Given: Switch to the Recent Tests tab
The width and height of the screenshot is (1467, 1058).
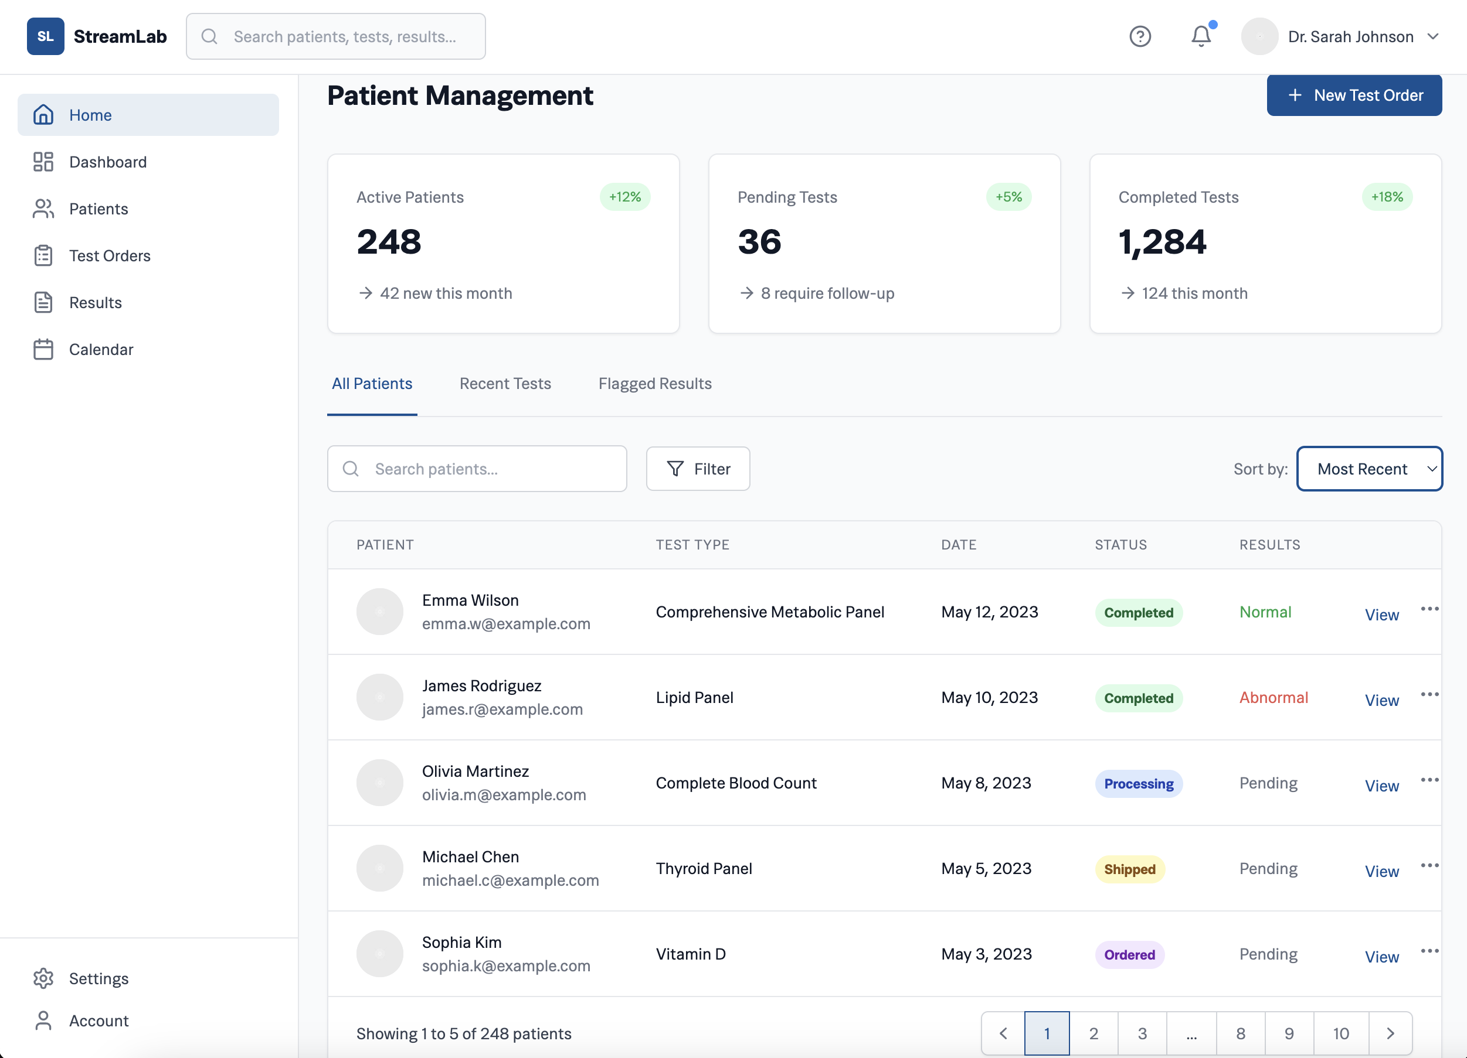Looking at the screenshot, I should click(505, 383).
